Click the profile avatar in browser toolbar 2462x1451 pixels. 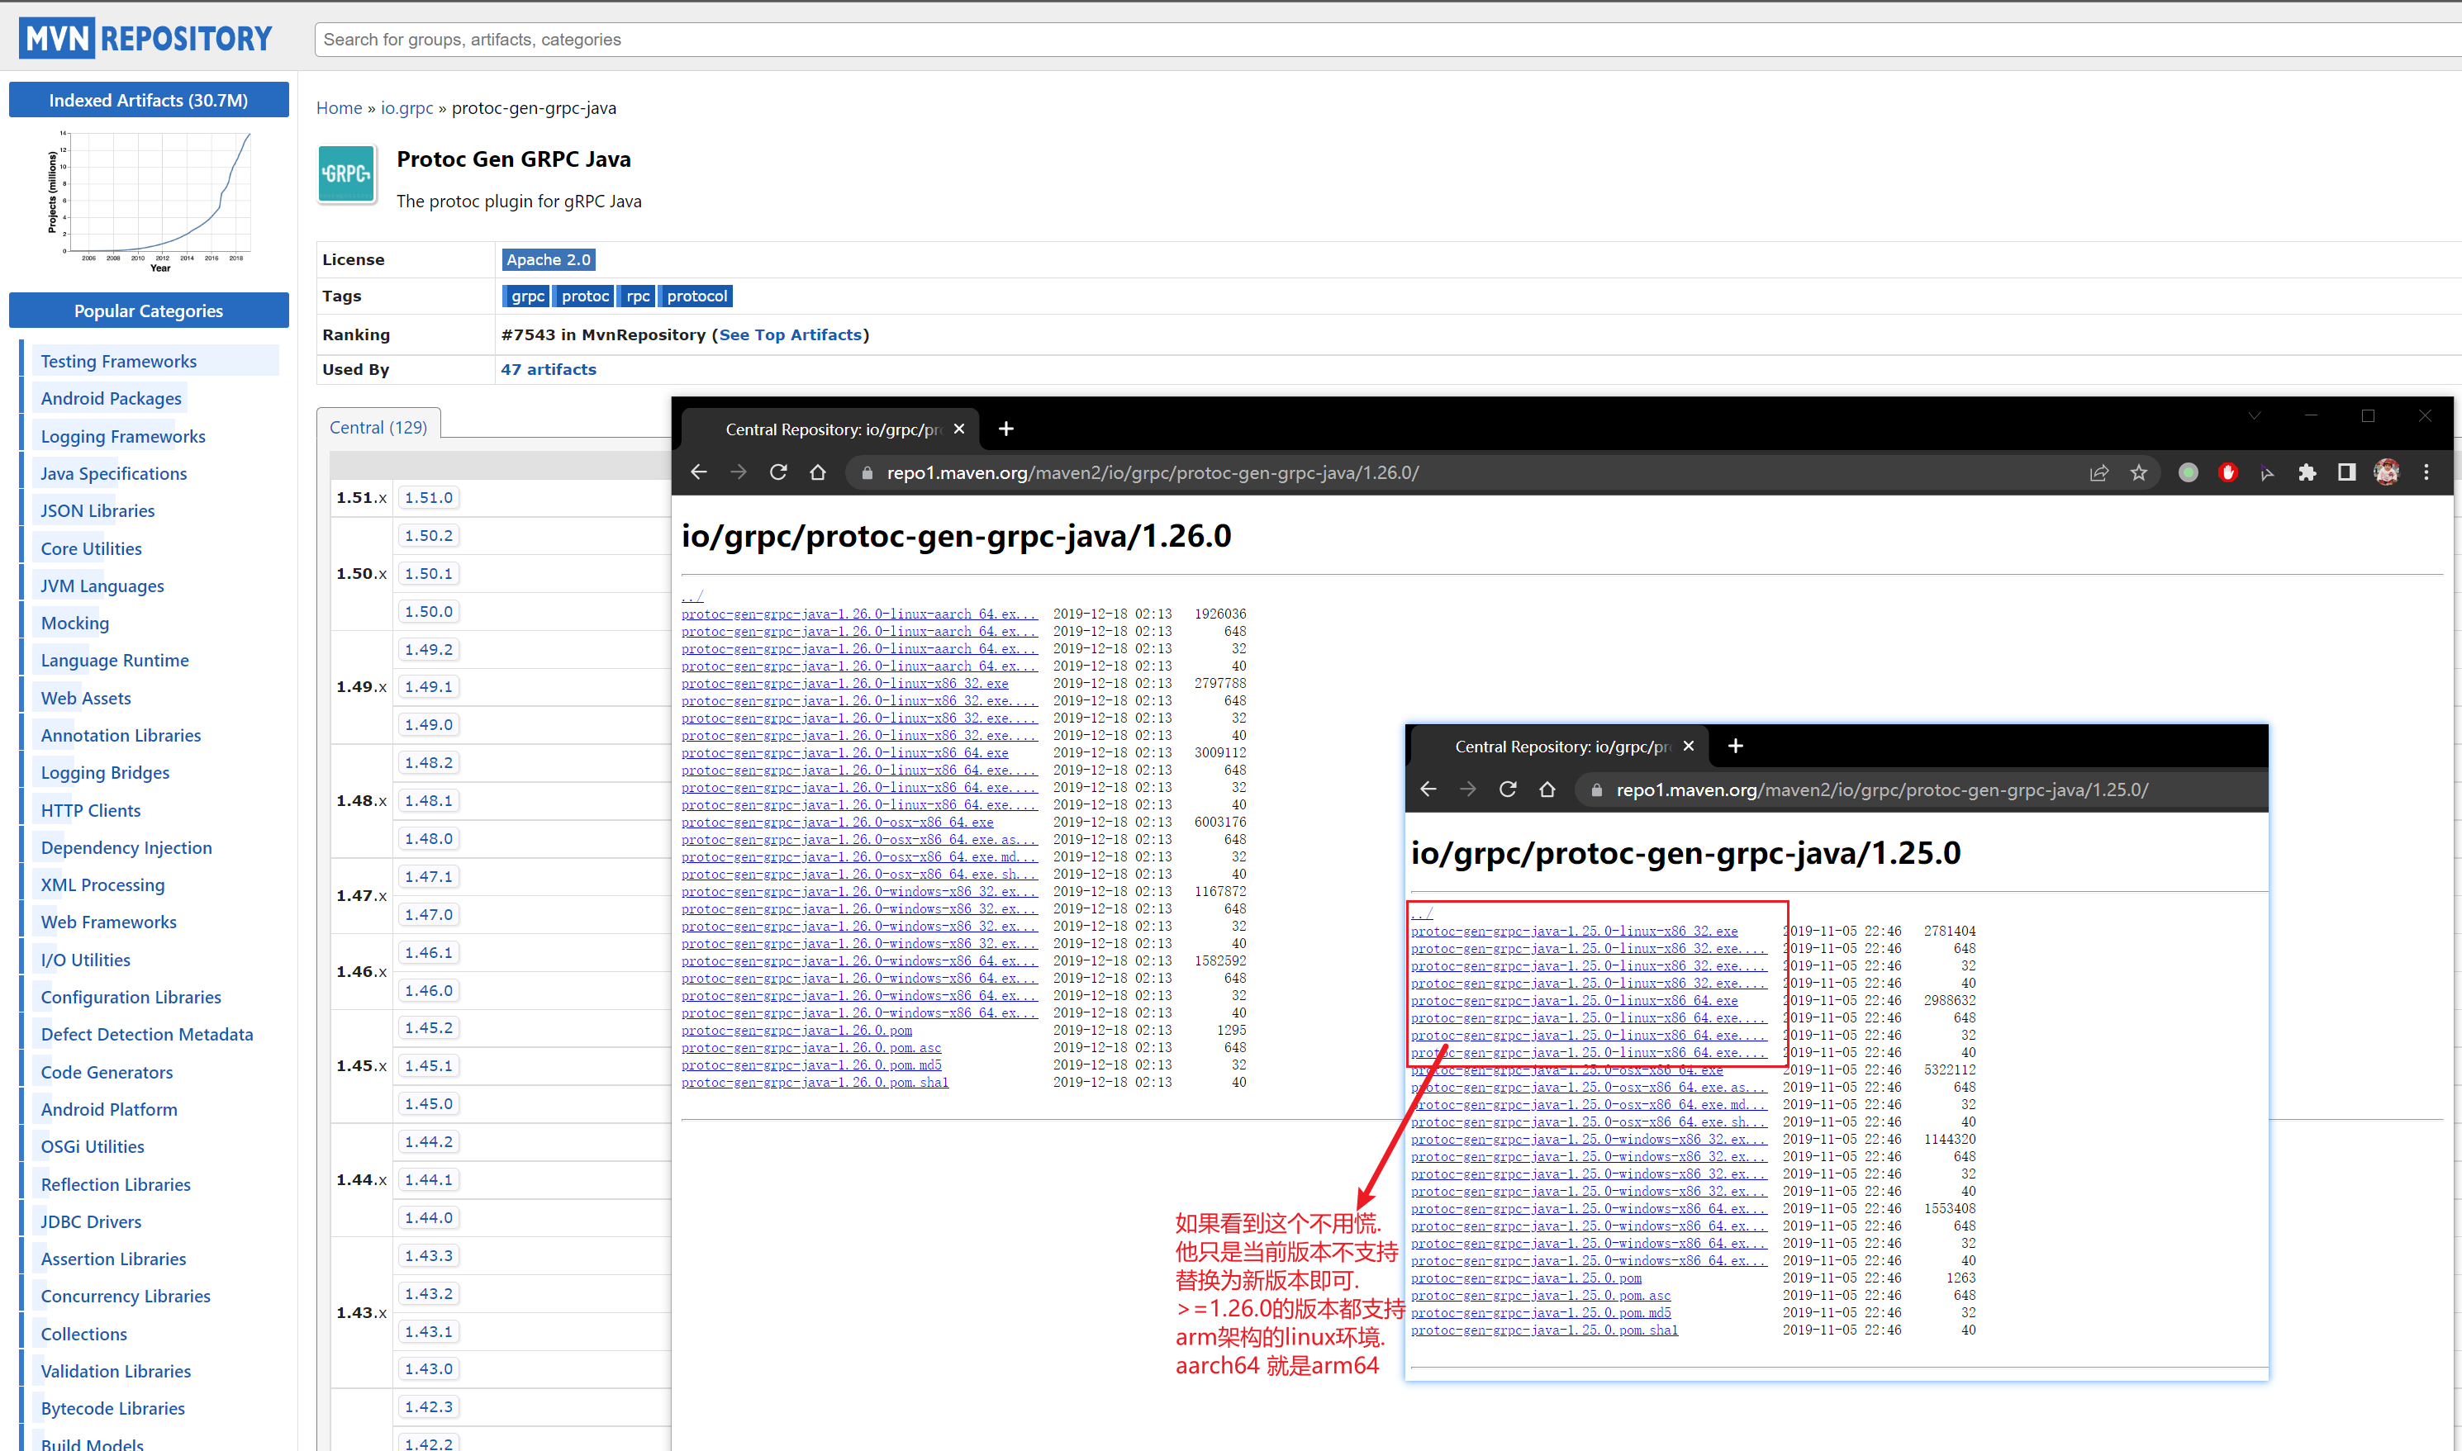tap(2386, 473)
